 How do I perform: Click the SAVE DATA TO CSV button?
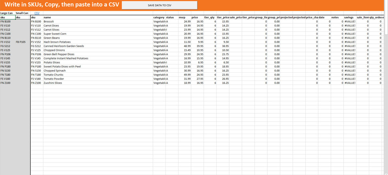159,5
